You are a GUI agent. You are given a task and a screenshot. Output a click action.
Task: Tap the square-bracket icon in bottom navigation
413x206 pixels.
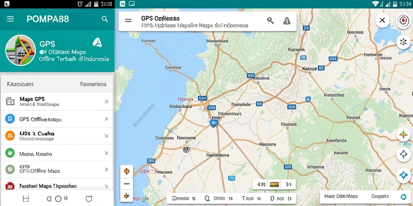(25, 199)
